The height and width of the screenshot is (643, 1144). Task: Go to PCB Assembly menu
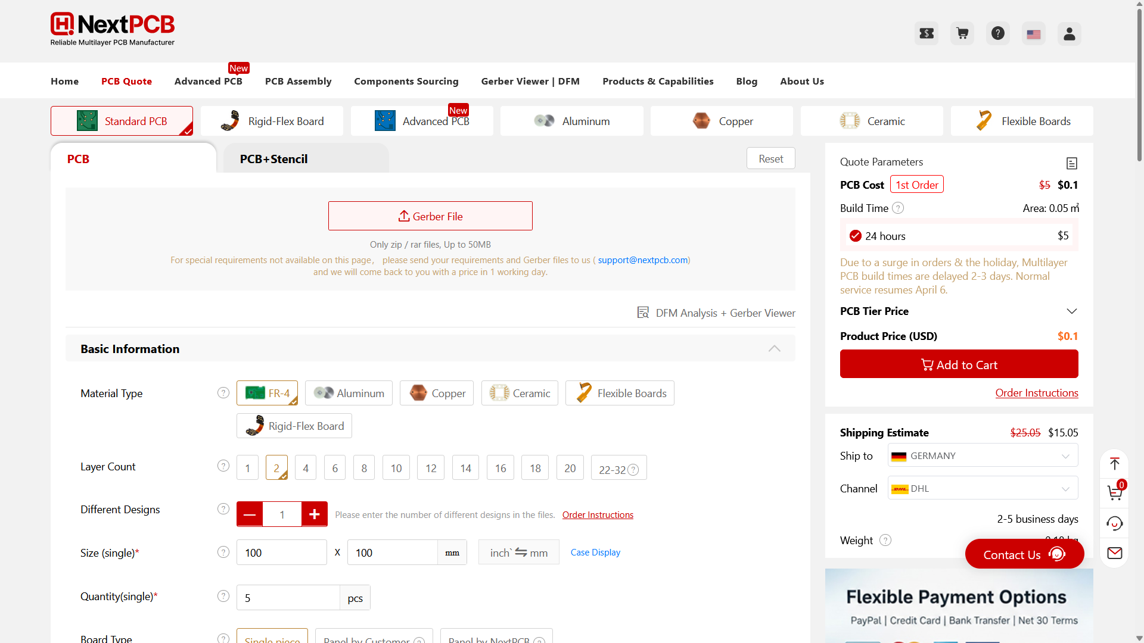point(298,81)
